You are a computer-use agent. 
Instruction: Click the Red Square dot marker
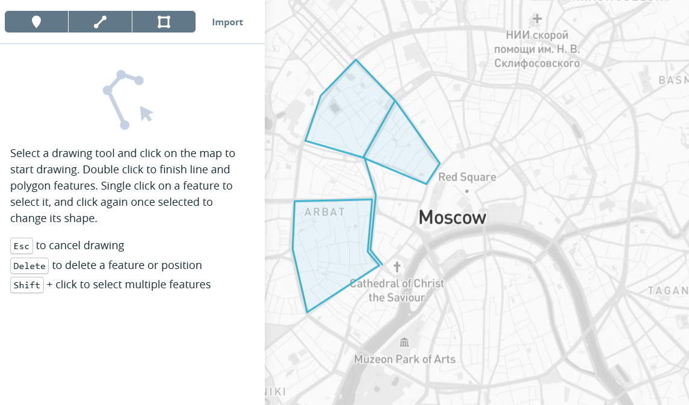tap(467, 191)
